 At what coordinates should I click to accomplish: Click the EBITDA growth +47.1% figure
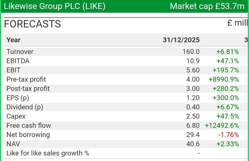tap(228, 61)
